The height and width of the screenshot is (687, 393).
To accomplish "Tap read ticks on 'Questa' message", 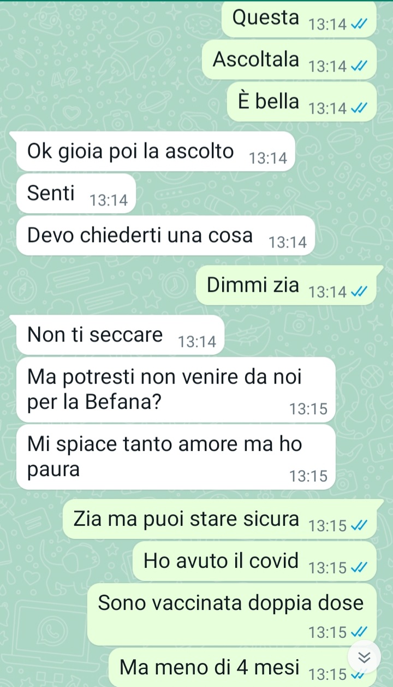I will tap(359, 25).
